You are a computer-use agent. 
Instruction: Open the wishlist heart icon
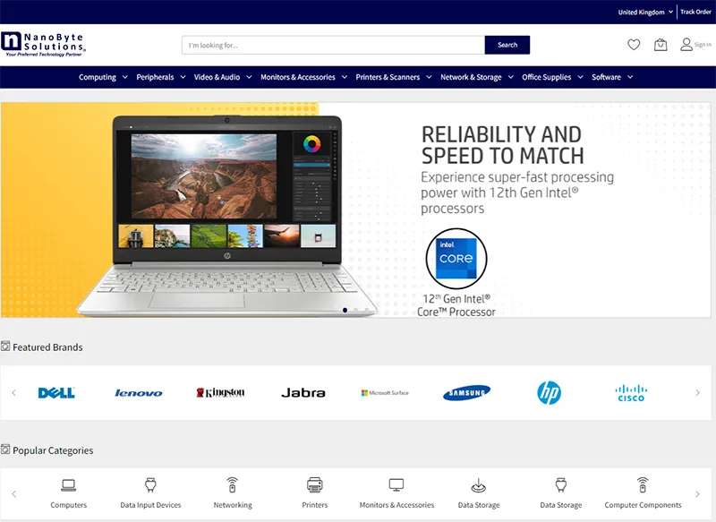pos(634,45)
